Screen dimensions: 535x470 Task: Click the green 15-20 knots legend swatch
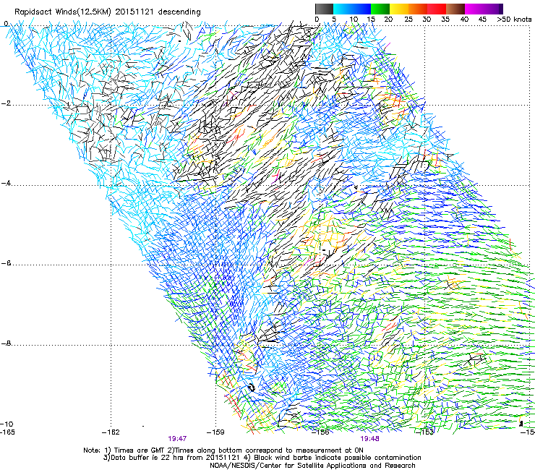coord(380,9)
